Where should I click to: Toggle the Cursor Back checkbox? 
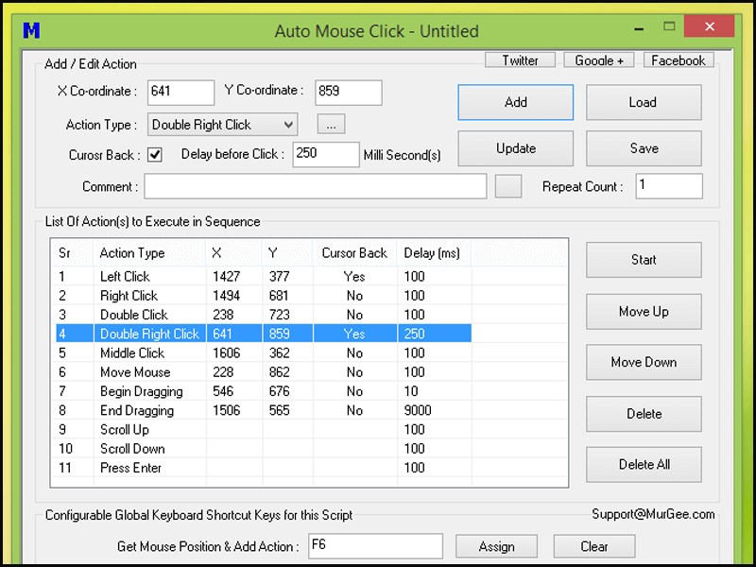click(154, 155)
